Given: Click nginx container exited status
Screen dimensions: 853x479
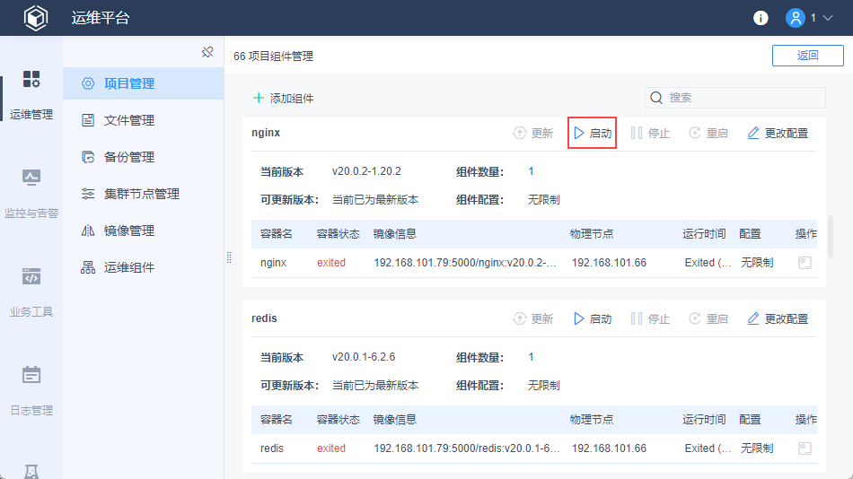Looking at the screenshot, I should pyautogui.click(x=331, y=263).
